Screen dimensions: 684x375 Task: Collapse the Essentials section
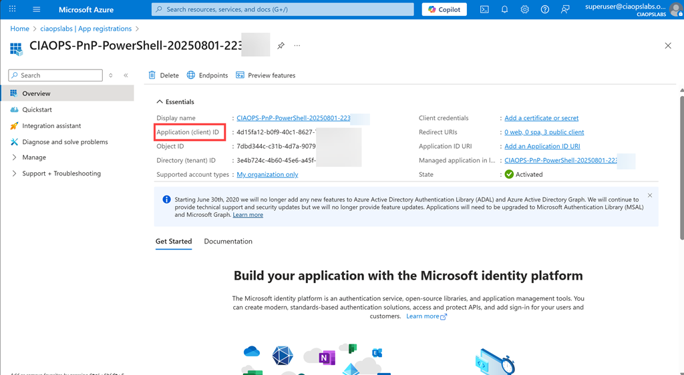pos(160,102)
